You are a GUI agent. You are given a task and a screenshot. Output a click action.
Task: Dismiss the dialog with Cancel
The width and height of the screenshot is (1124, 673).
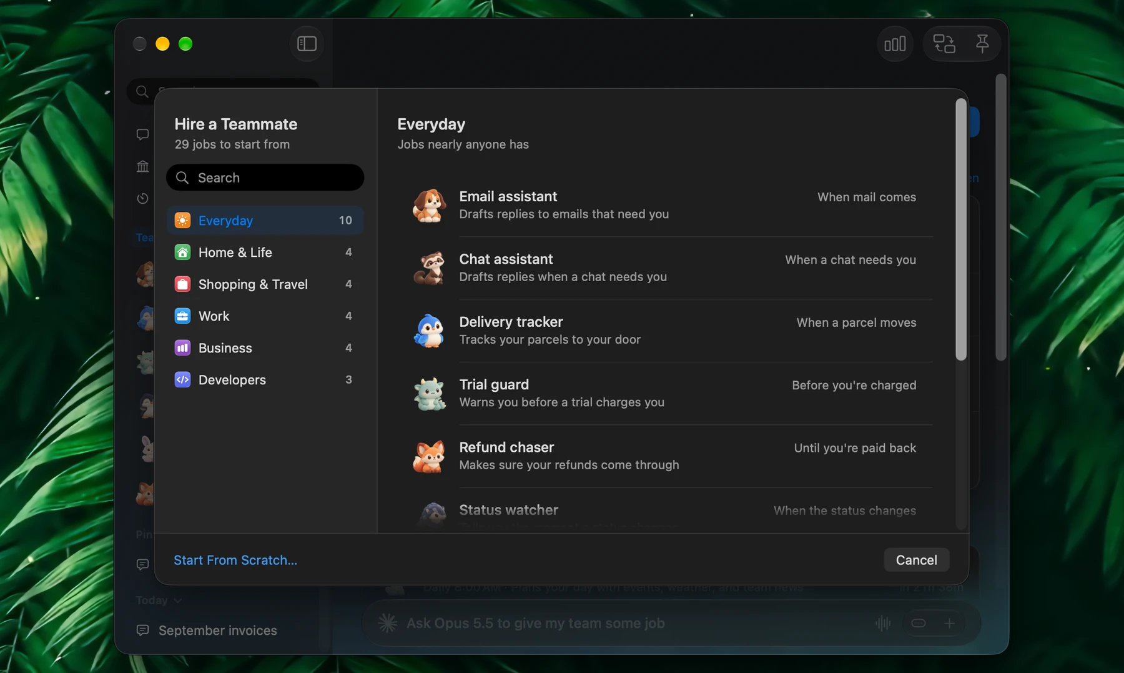click(x=916, y=560)
